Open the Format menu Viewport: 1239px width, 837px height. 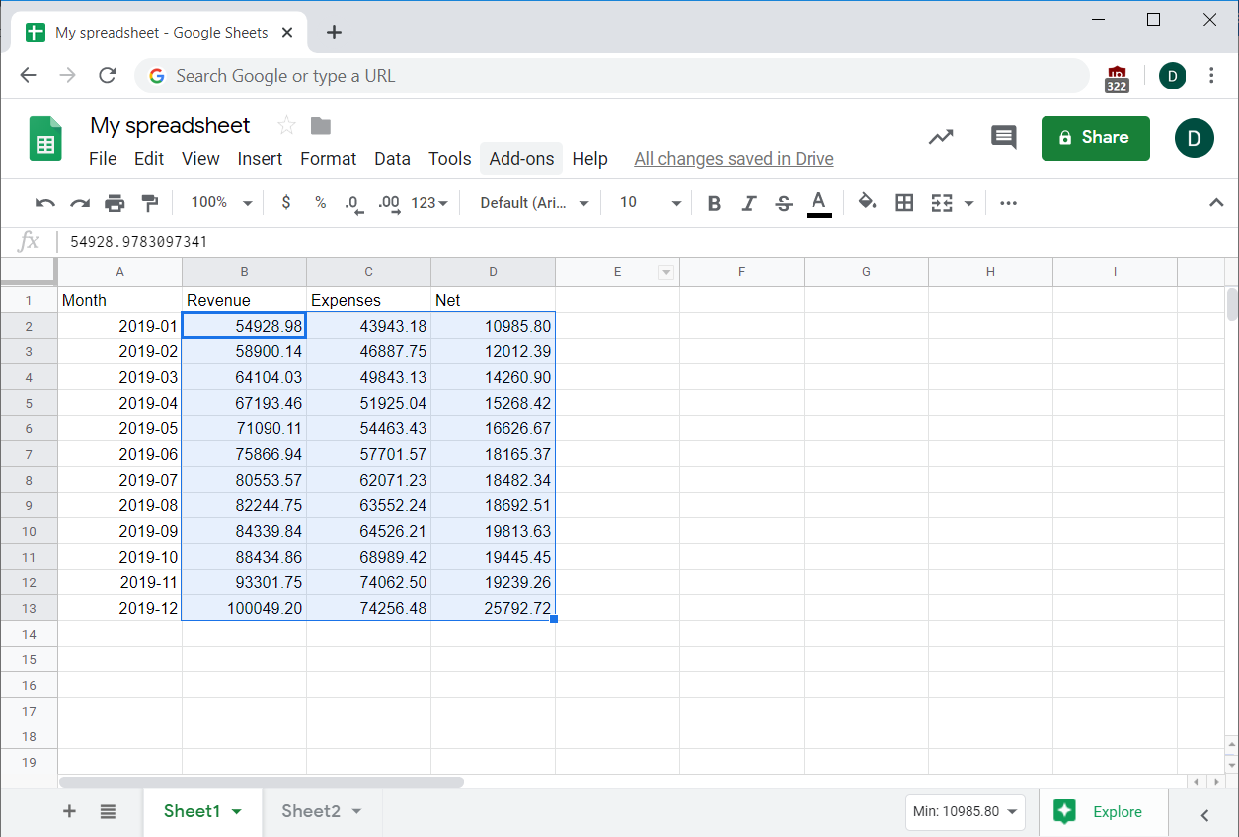[x=328, y=159]
